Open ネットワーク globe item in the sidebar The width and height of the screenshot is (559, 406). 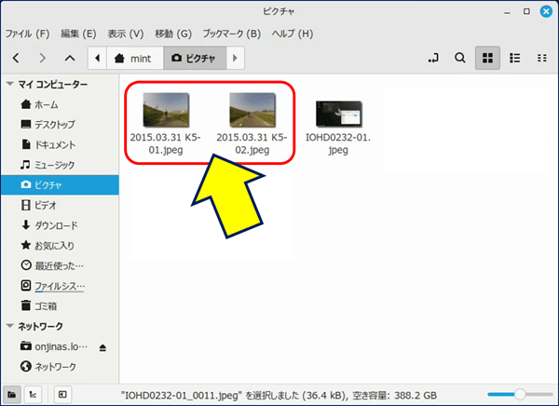point(60,367)
